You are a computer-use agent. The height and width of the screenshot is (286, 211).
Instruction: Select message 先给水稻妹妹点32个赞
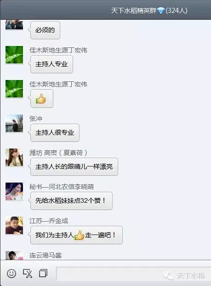click(x=71, y=200)
